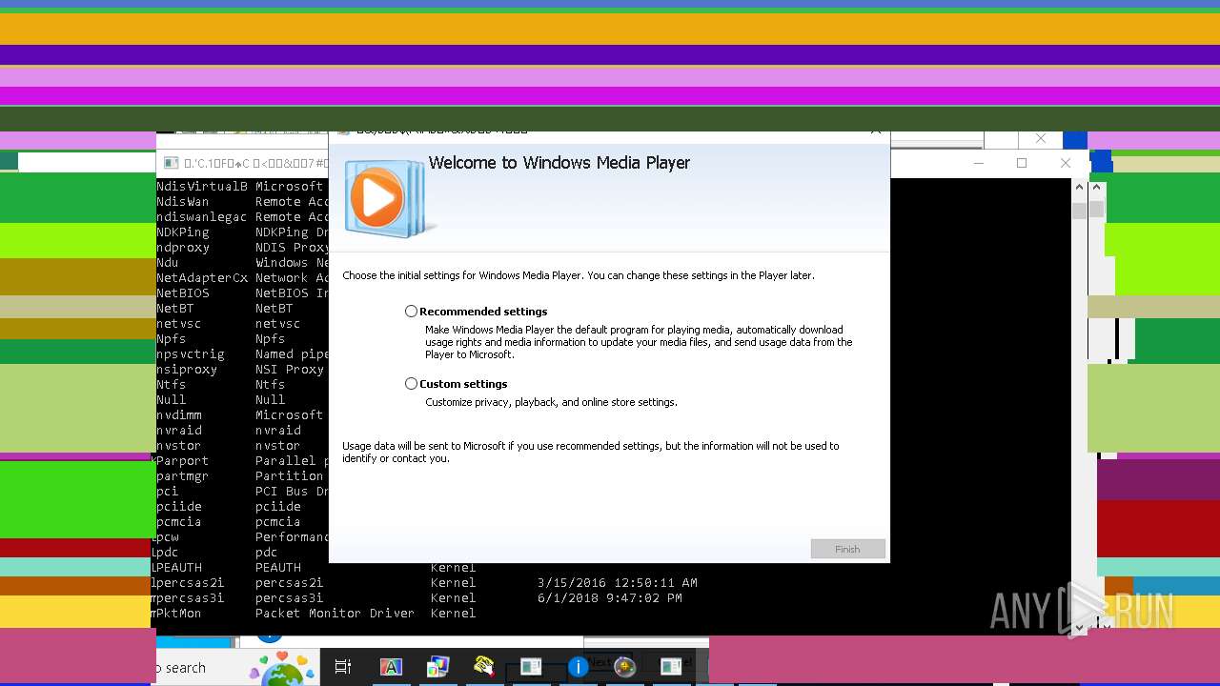This screenshot has width=1220, height=686.
Task: Click the console title bar icon
Action: (172, 163)
